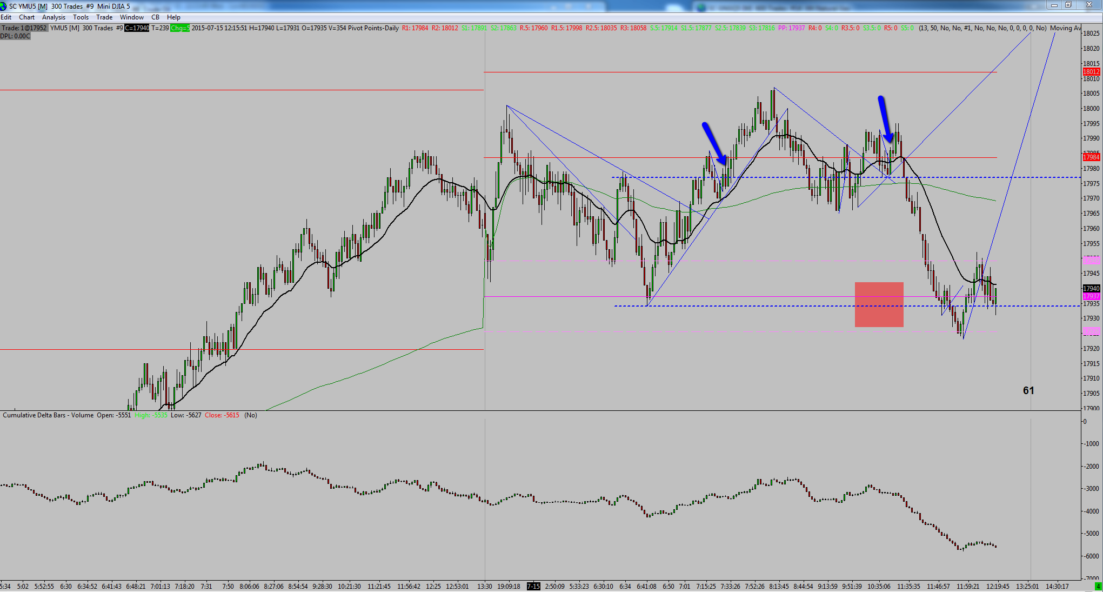Click the green '4' box in bottom corner
Screen dimensions: 1103x592
tap(1098, 587)
